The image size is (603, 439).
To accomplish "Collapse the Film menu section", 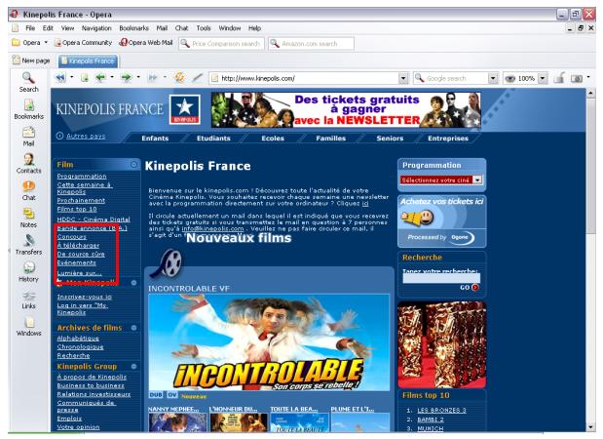I will click(133, 165).
